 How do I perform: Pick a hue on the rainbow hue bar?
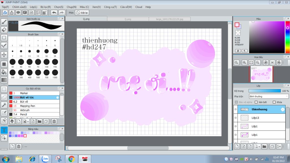coord(287,37)
